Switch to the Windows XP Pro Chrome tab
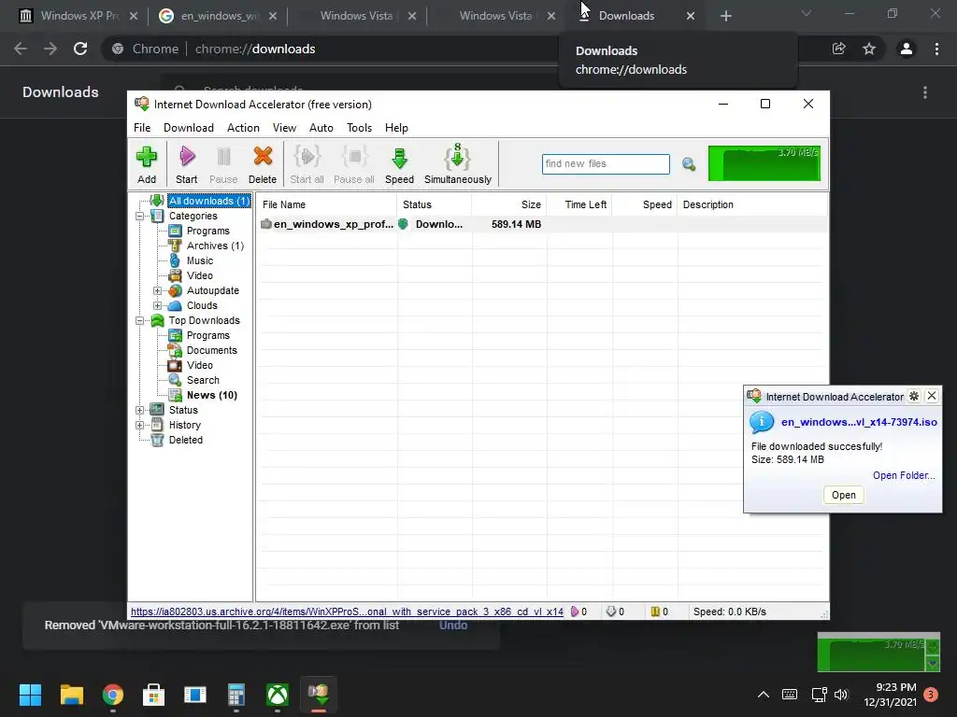The width and height of the screenshot is (957, 717). pos(79,16)
